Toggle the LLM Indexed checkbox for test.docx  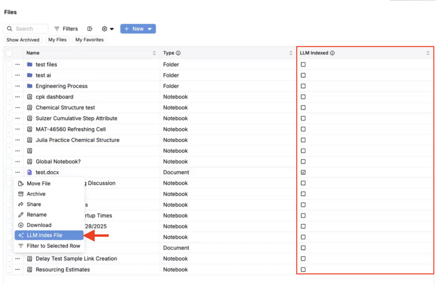[x=303, y=172]
